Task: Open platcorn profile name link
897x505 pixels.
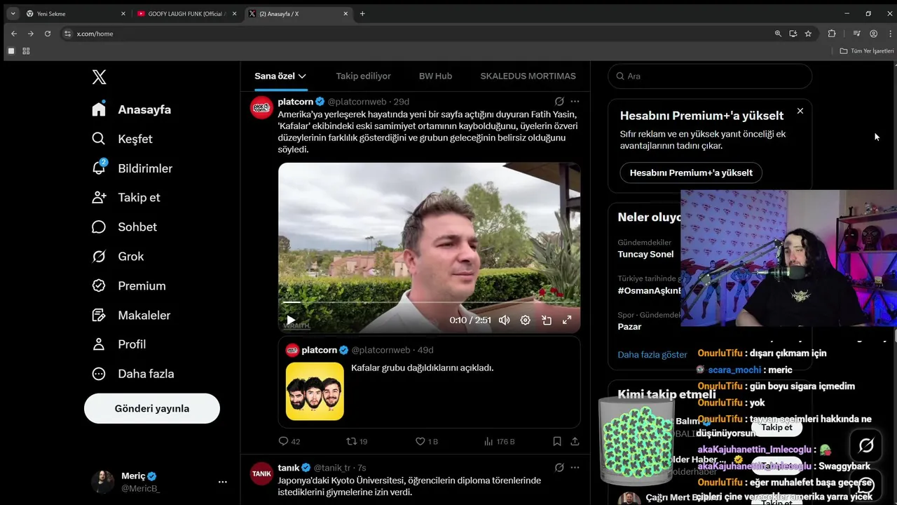Action: pos(295,102)
